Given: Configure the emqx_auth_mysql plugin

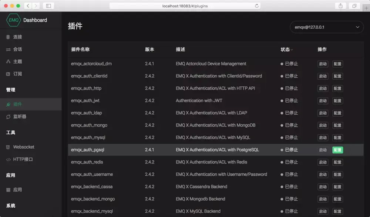Looking at the screenshot, I should pyautogui.click(x=337, y=137).
